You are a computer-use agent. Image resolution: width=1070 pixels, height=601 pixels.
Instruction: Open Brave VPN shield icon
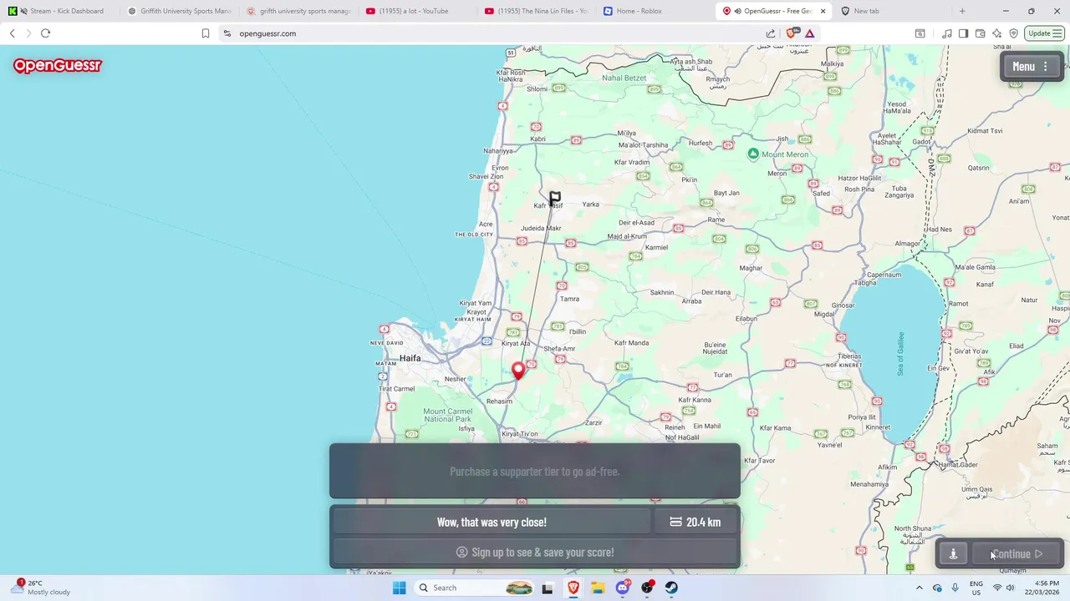[x=1013, y=33]
